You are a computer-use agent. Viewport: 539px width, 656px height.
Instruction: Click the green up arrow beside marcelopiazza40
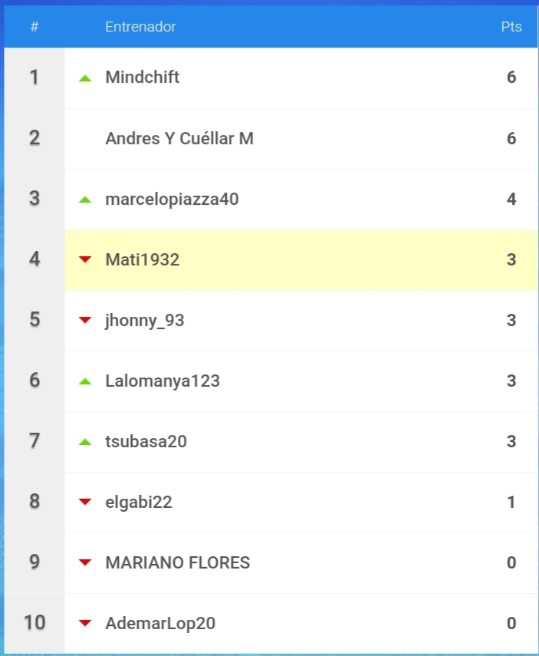click(85, 199)
